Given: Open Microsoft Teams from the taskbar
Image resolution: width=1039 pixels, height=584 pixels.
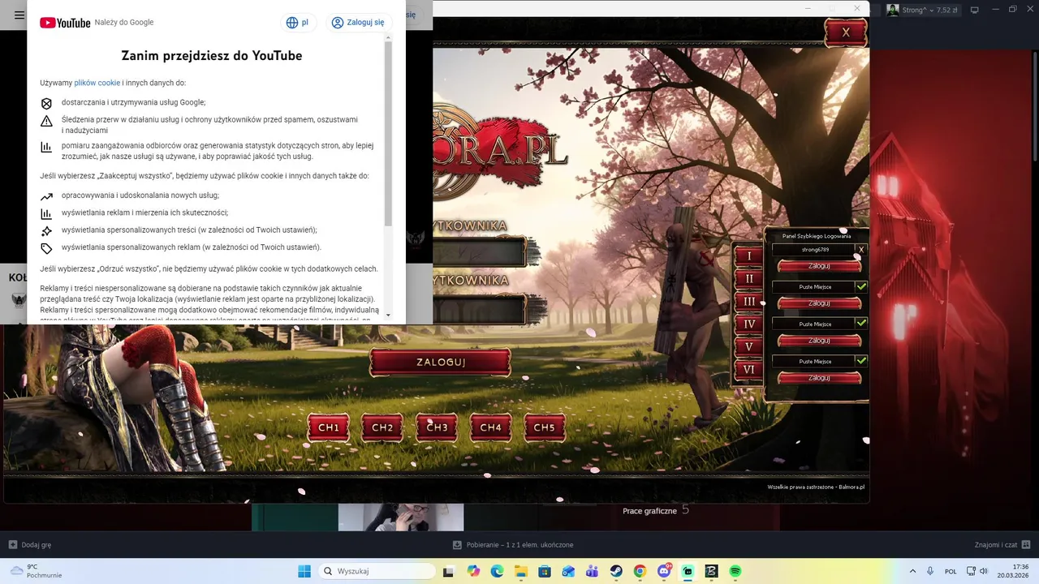Looking at the screenshot, I should tap(593, 571).
